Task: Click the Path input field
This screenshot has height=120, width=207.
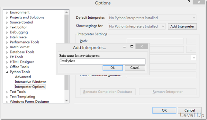Action: point(155,41)
